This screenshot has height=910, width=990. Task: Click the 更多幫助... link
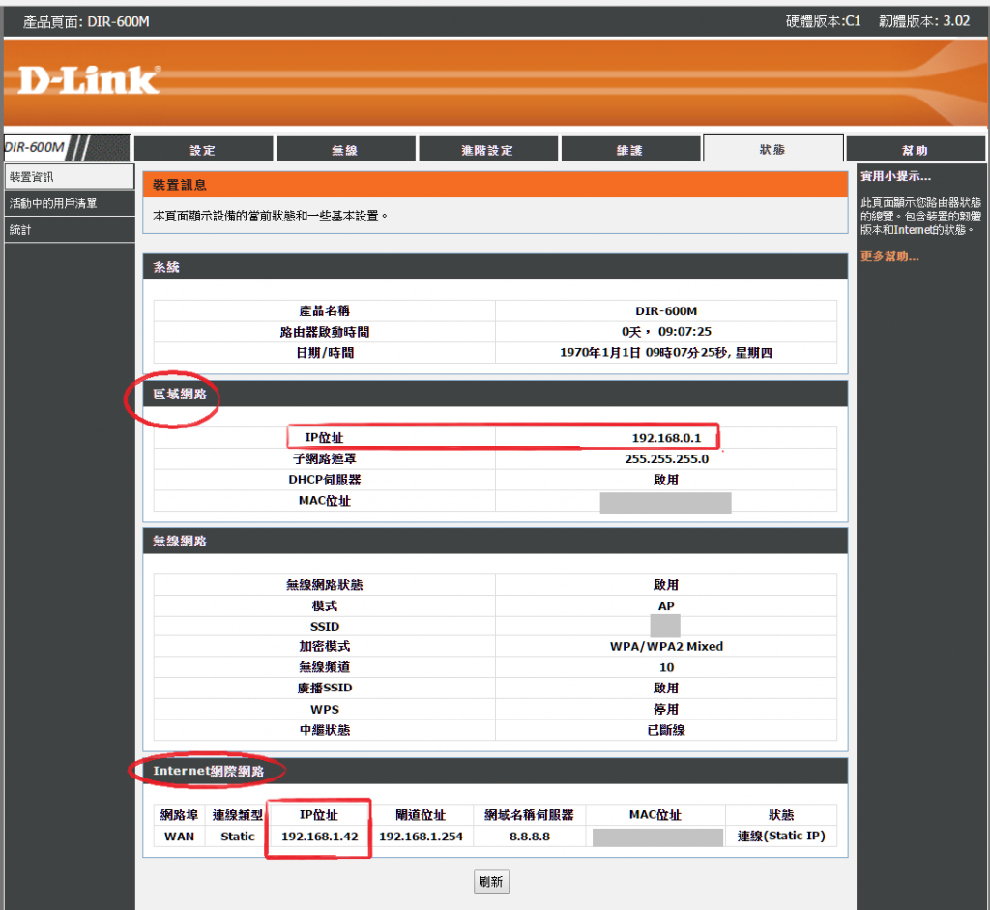889,256
